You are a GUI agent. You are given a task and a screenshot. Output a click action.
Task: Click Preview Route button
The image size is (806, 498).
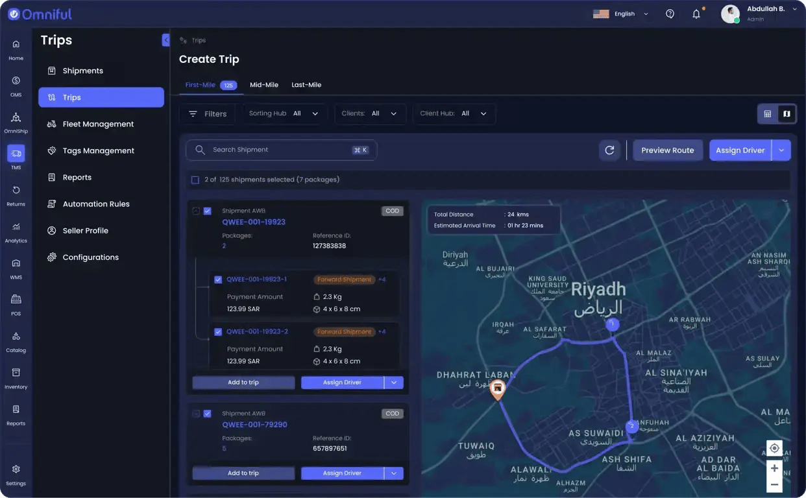click(x=668, y=150)
